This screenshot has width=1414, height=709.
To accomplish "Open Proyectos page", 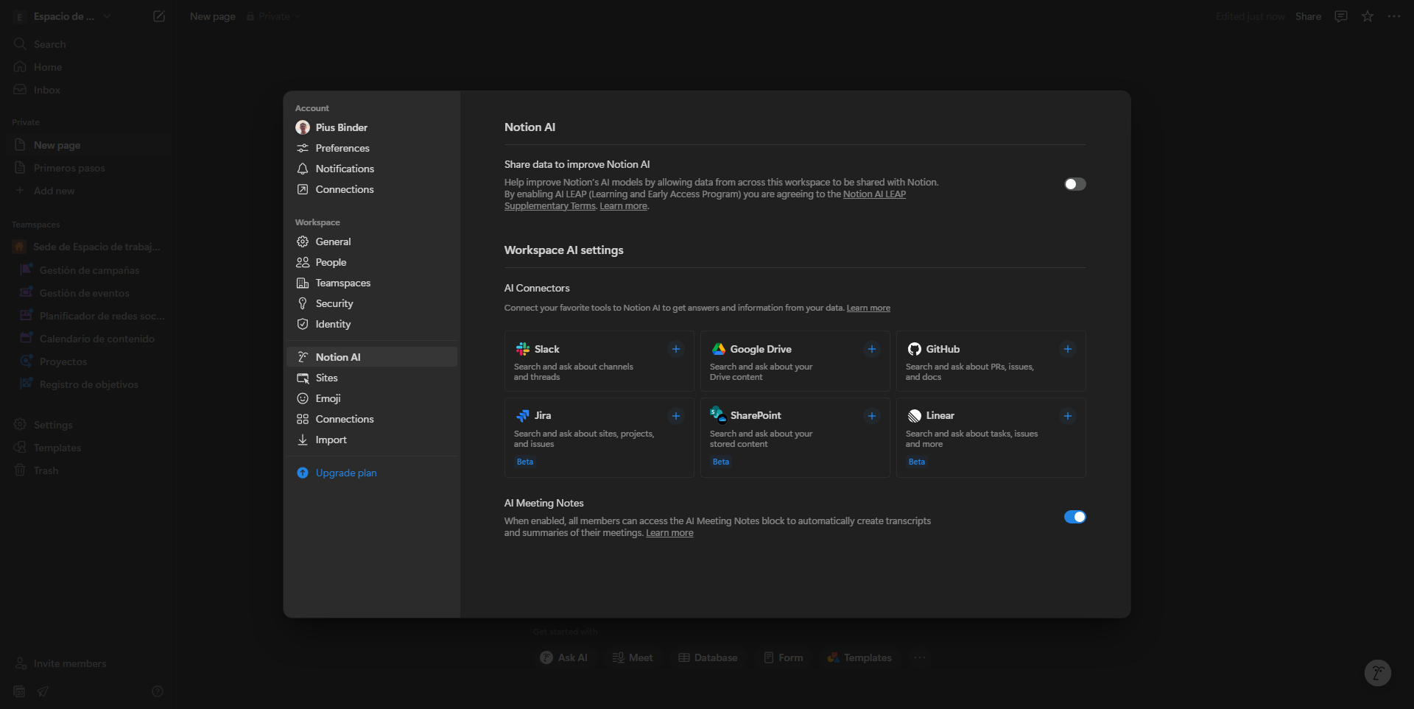I will [x=89, y=361].
